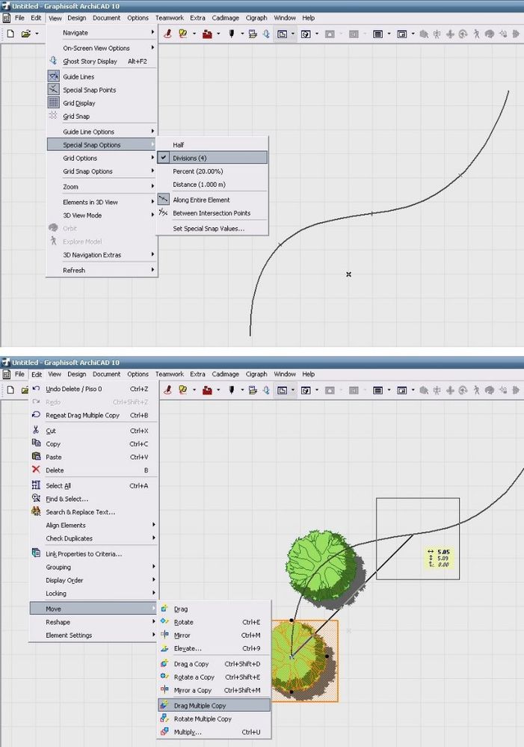The height and width of the screenshot is (747, 524).
Task: Open the Document menu in lower window
Action: point(107,375)
